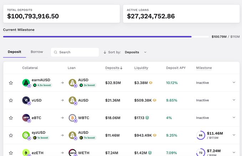
Task: Click the syzUSD collateral token icon
Action: [x=26, y=135]
